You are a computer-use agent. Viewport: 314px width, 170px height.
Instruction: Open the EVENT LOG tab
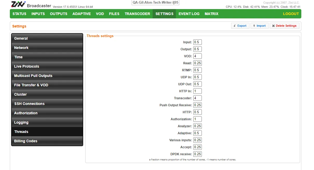coord(189,14)
